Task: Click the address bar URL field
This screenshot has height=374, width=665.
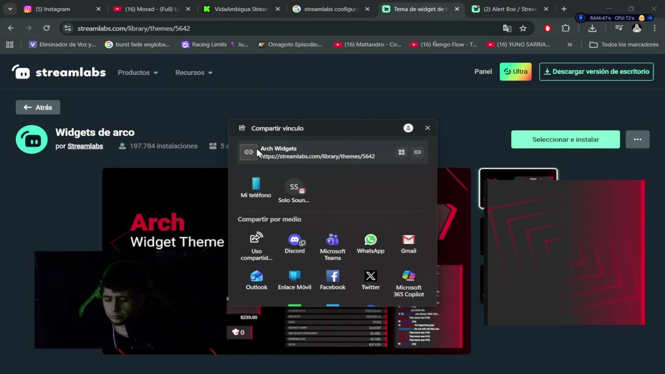Action: click(286, 28)
